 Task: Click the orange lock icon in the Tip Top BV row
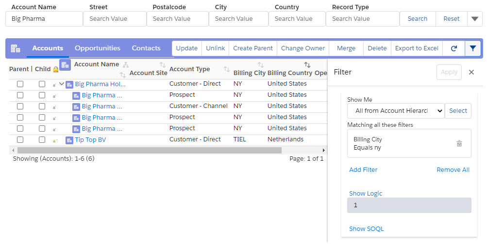click(54, 140)
